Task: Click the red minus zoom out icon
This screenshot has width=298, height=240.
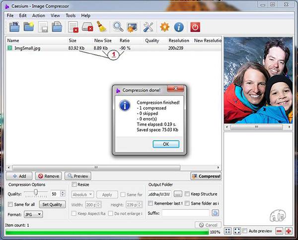Action: click(x=279, y=231)
